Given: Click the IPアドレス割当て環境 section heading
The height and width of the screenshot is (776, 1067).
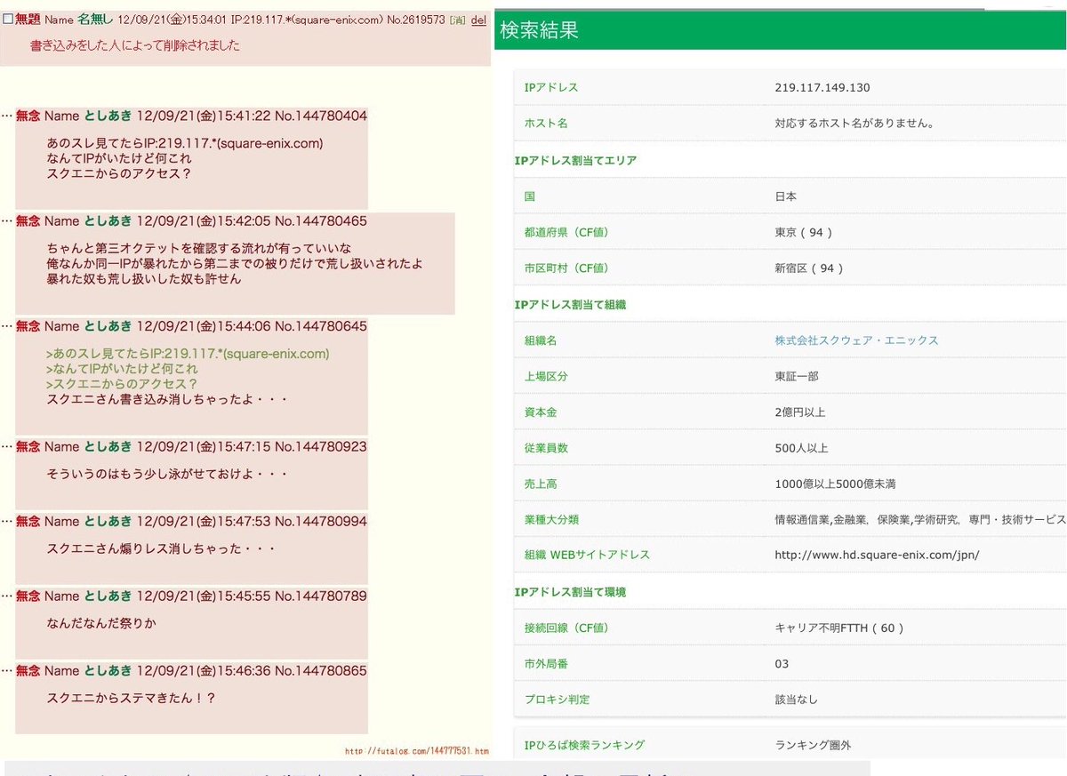Looking at the screenshot, I should (x=570, y=591).
